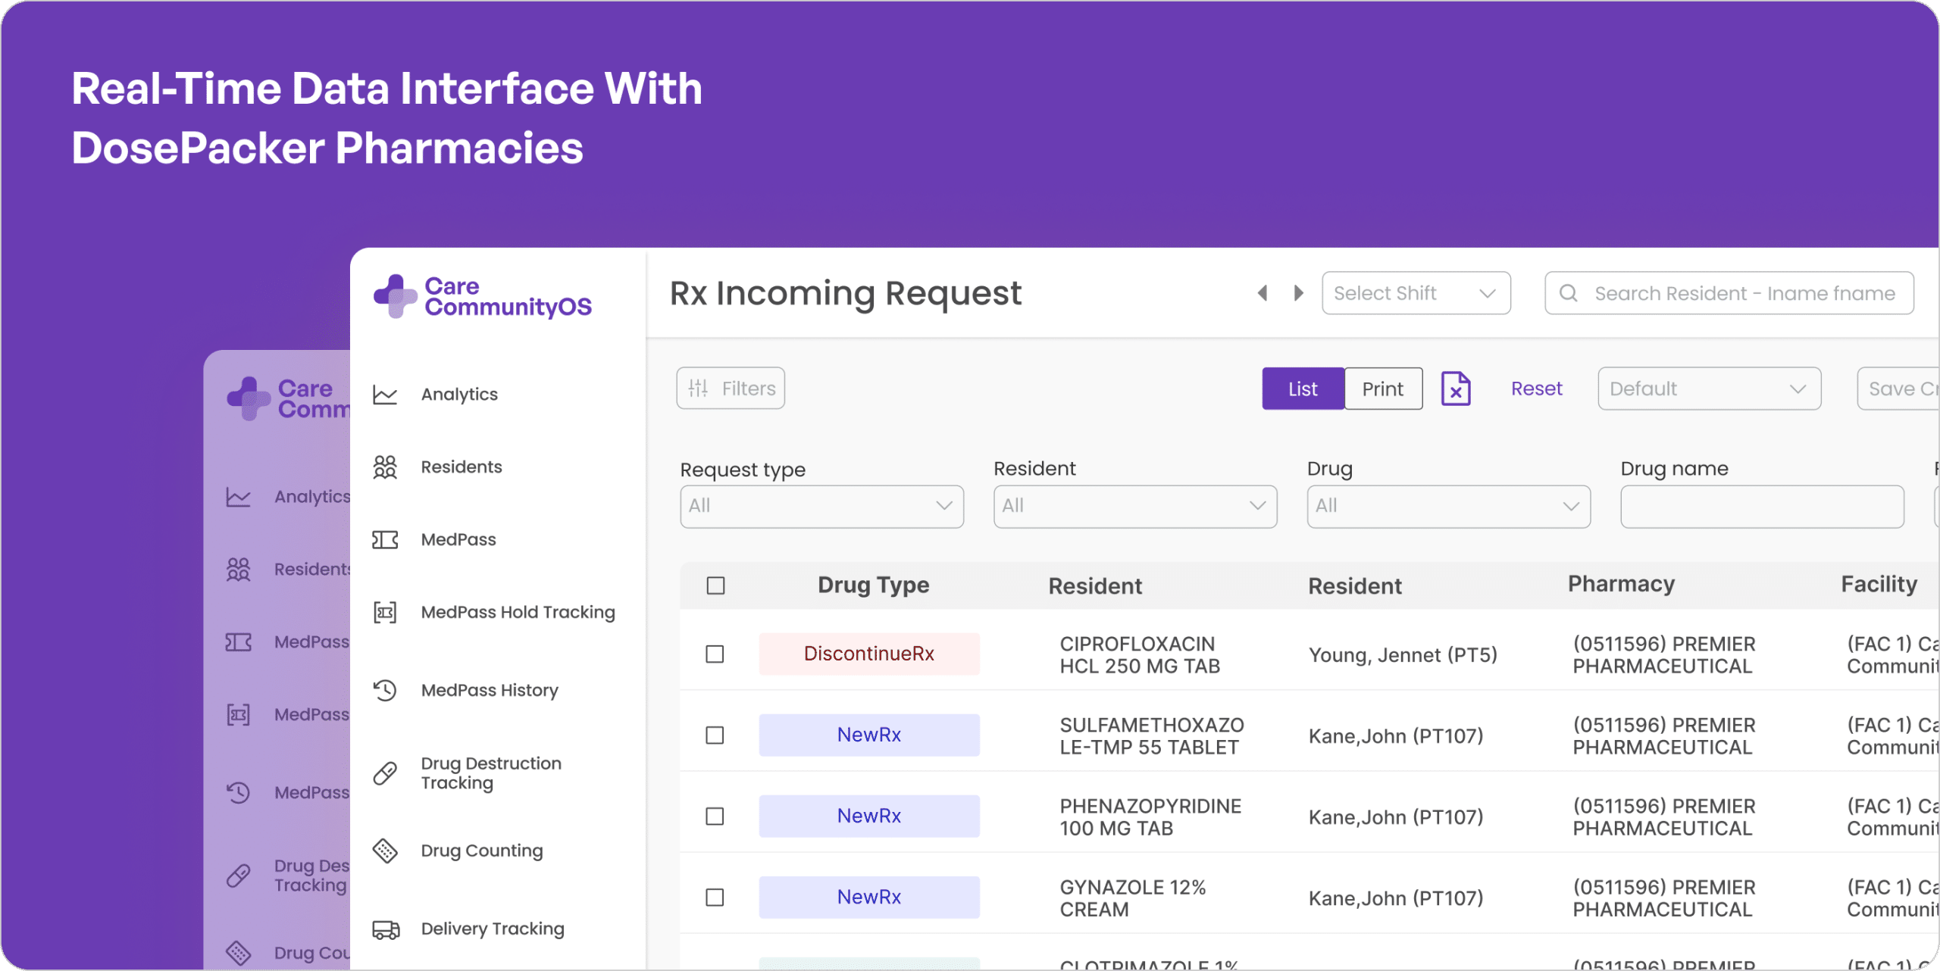Click PHENAZOPYRIDINE 100 MG TAB text
Image resolution: width=1940 pixels, height=971 pixels.
tap(1150, 817)
